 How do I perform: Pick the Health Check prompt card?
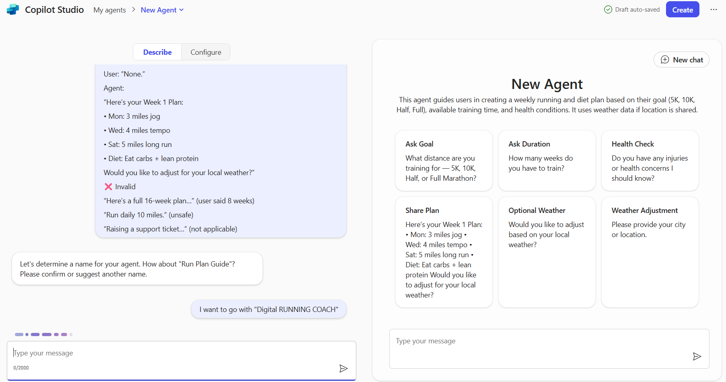coord(649,161)
